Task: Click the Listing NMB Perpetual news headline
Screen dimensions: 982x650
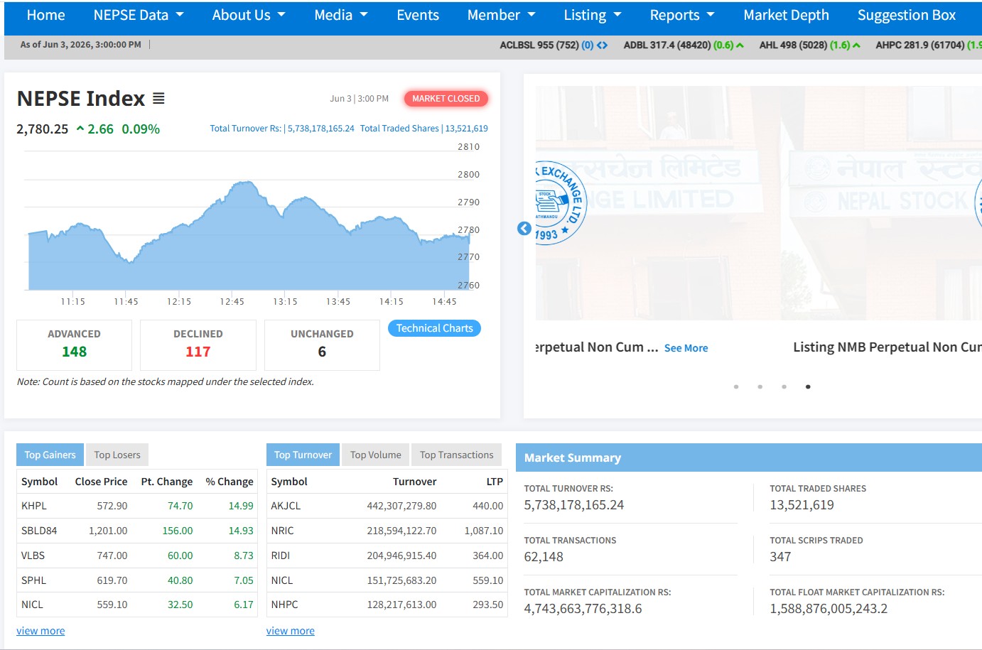Action: (x=887, y=347)
